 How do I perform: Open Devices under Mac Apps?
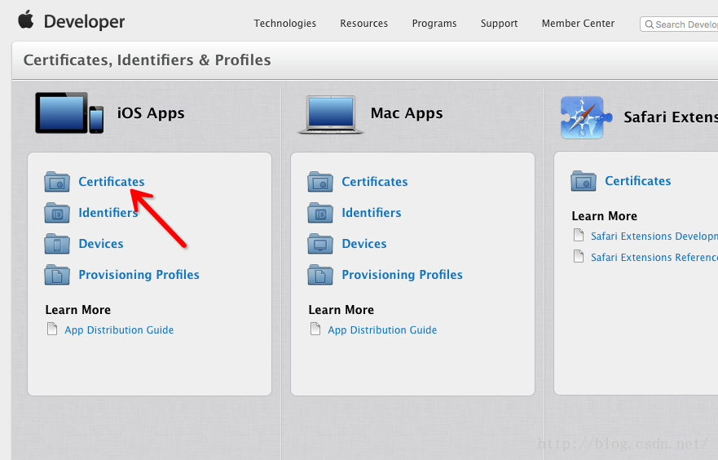point(364,244)
